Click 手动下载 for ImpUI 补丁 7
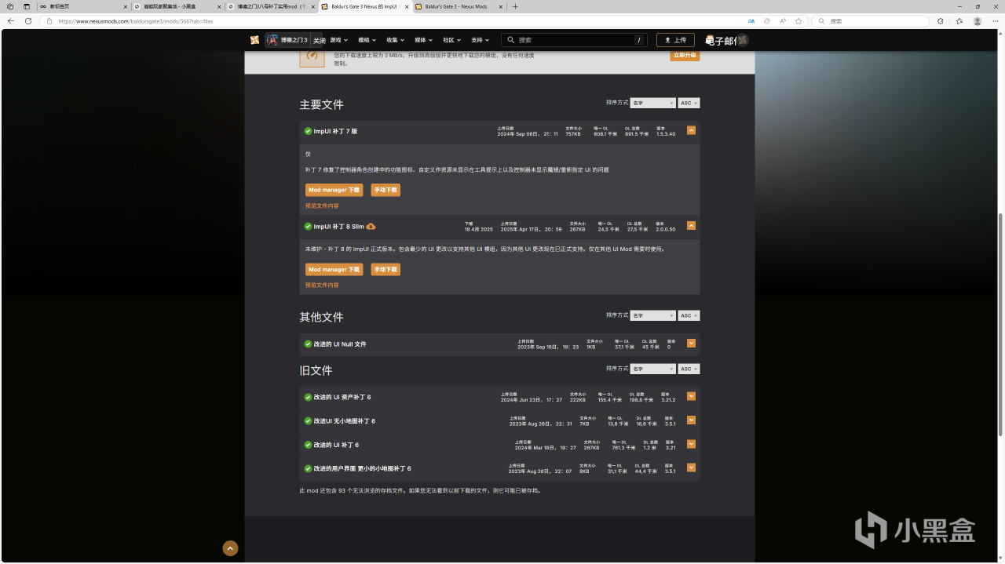Image resolution: width=1005 pixels, height=564 pixels. [x=386, y=190]
